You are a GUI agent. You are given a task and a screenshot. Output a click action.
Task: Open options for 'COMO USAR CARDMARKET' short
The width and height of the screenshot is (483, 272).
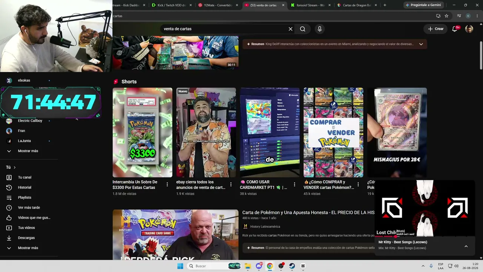(x=294, y=185)
